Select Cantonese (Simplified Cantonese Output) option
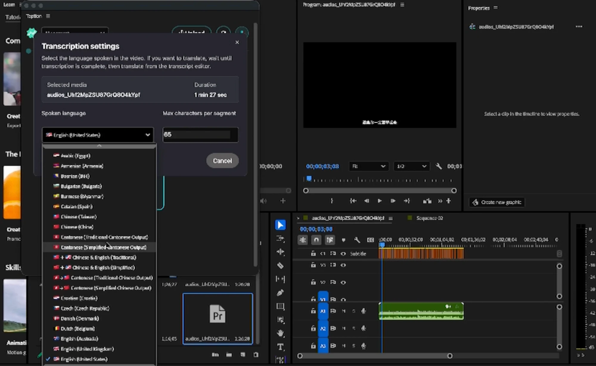Image resolution: width=596 pixels, height=366 pixels. (100, 247)
